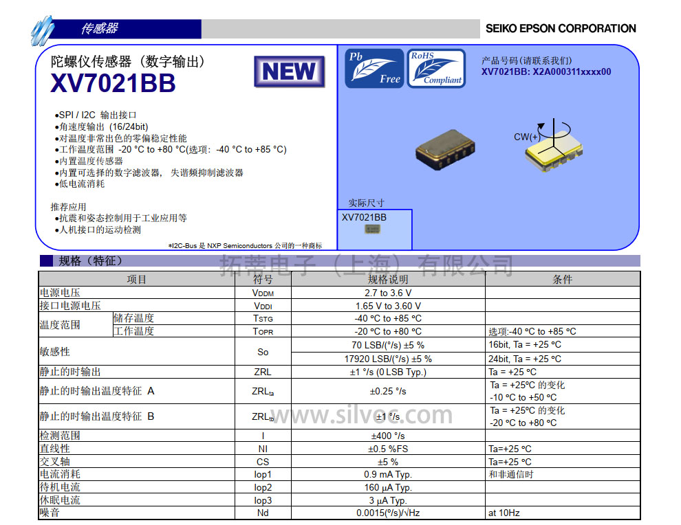Image resolution: width=681 pixels, height=525 pixels.
Task: Click the XV7021BB product title
Action: (113, 83)
